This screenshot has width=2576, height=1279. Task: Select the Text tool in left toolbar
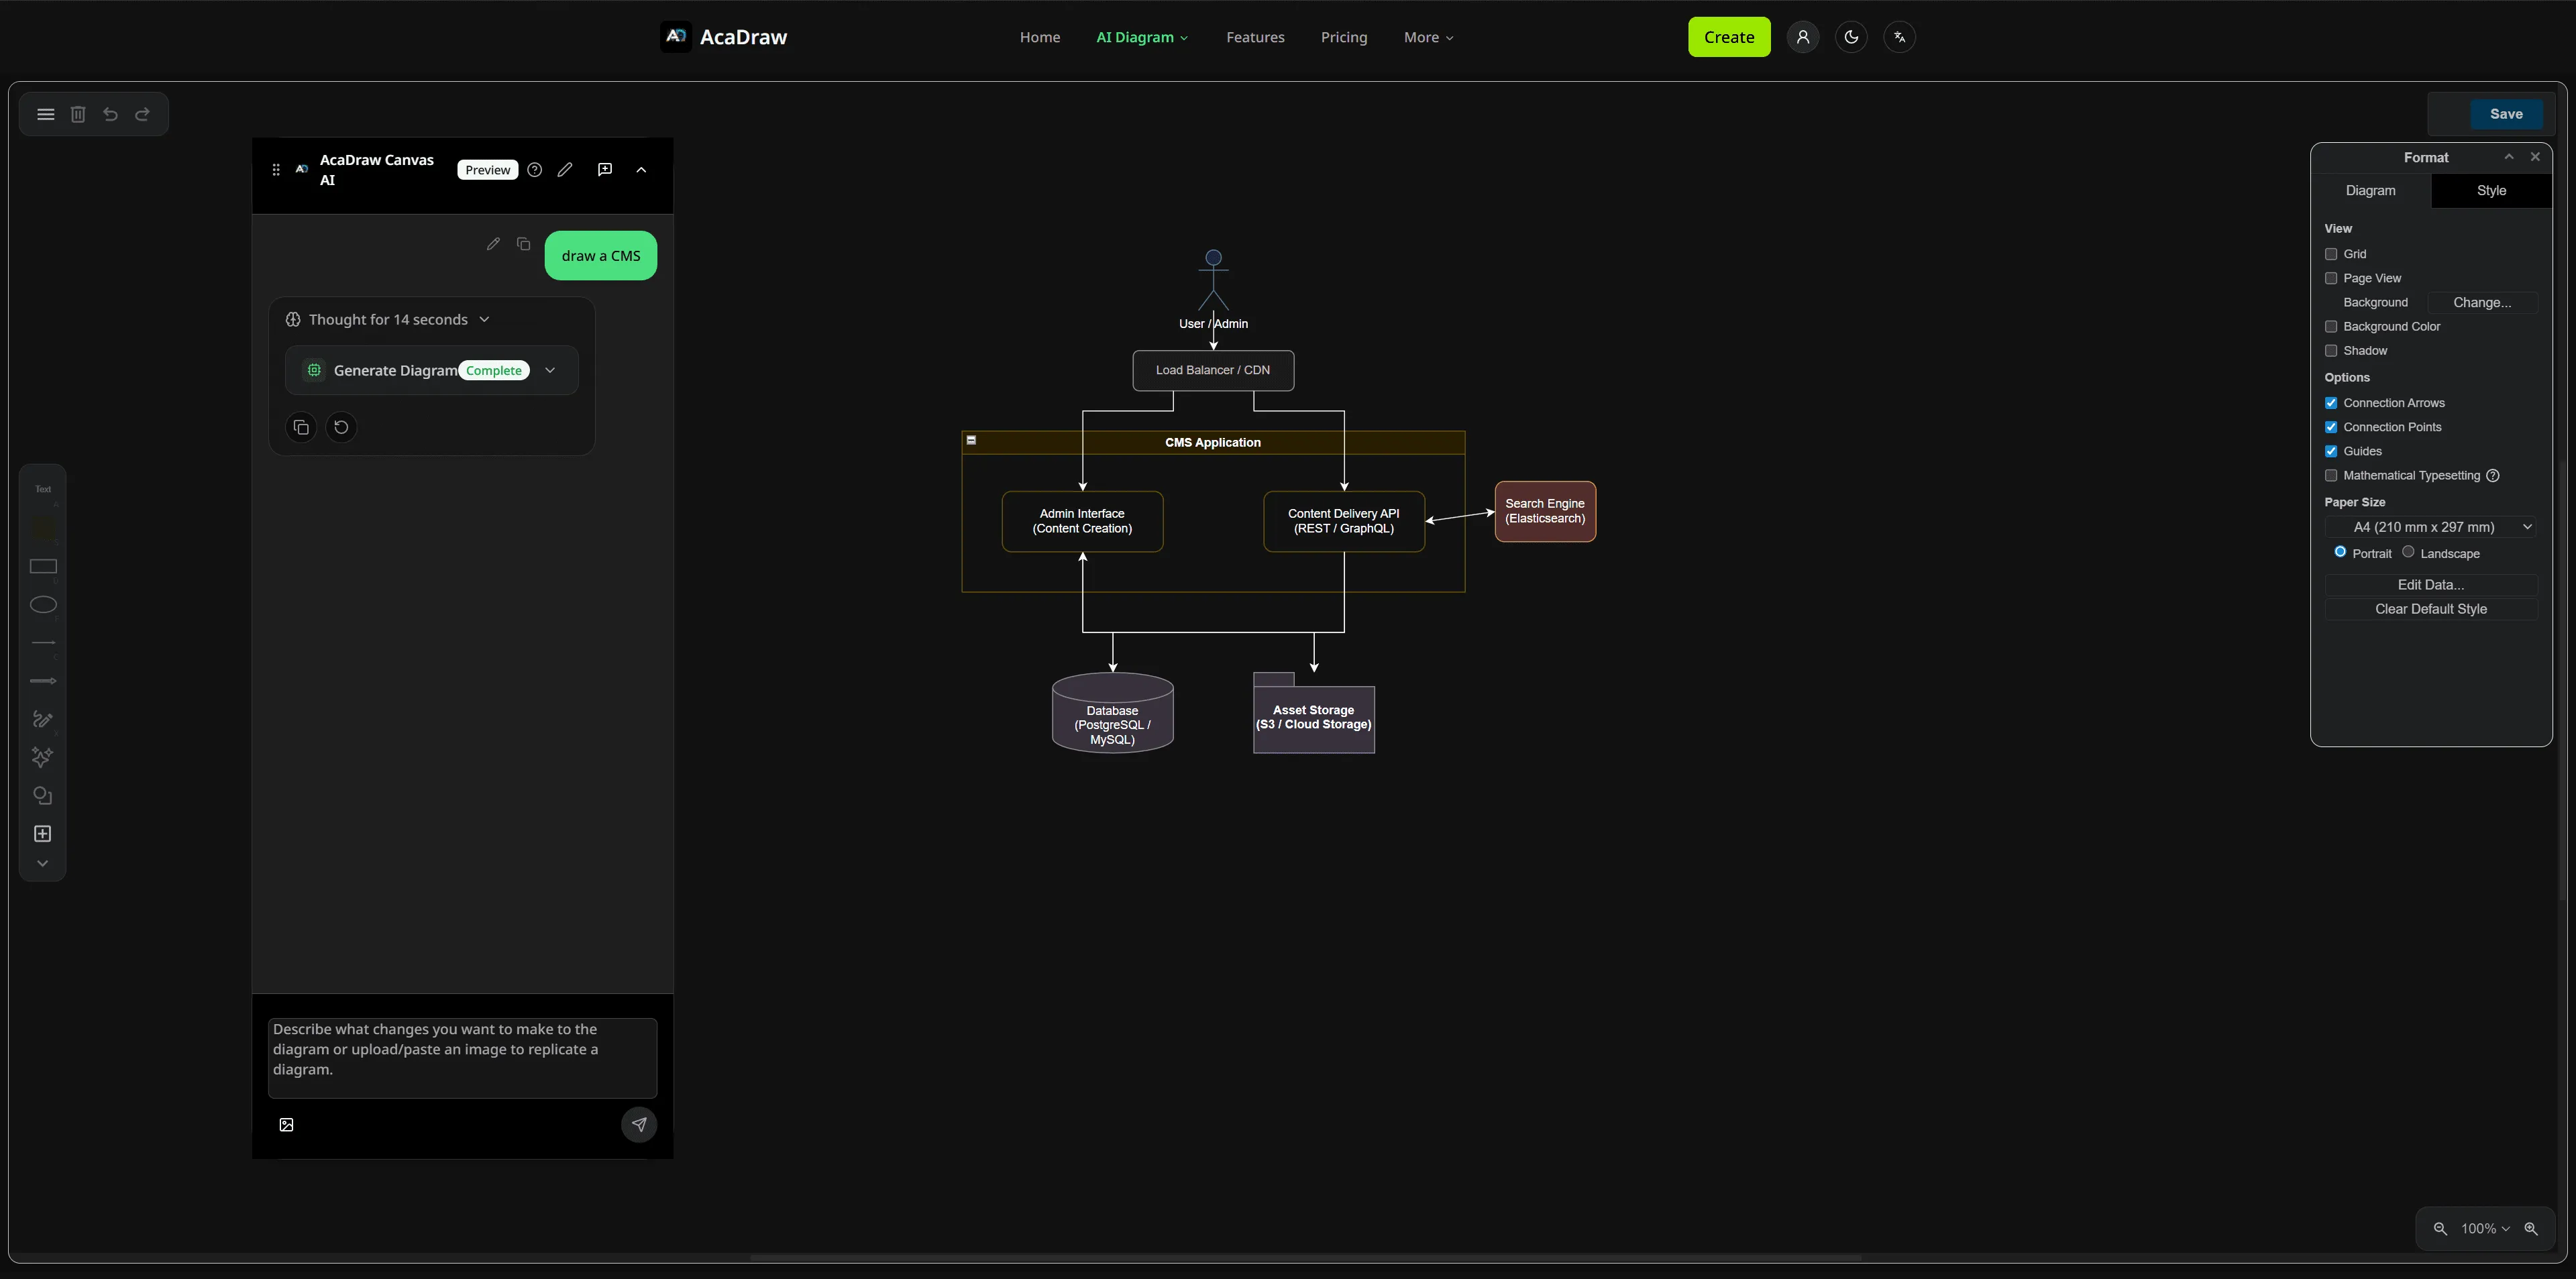tap(43, 489)
